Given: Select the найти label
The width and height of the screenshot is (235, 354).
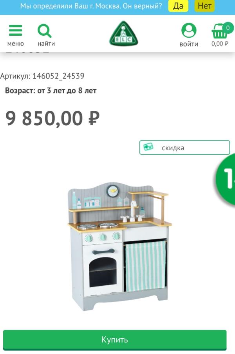Looking at the screenshot, I should (46, 44).
